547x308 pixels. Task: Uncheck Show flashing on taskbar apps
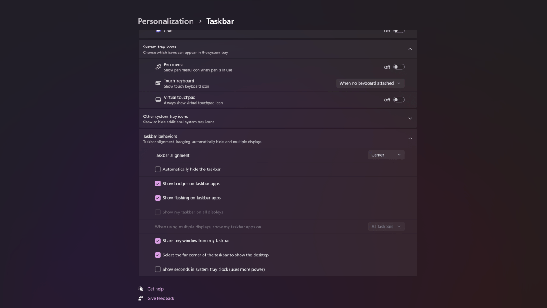point(157,198)
